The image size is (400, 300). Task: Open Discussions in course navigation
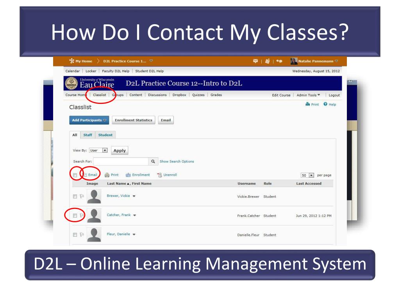click(x=157, y=95)
